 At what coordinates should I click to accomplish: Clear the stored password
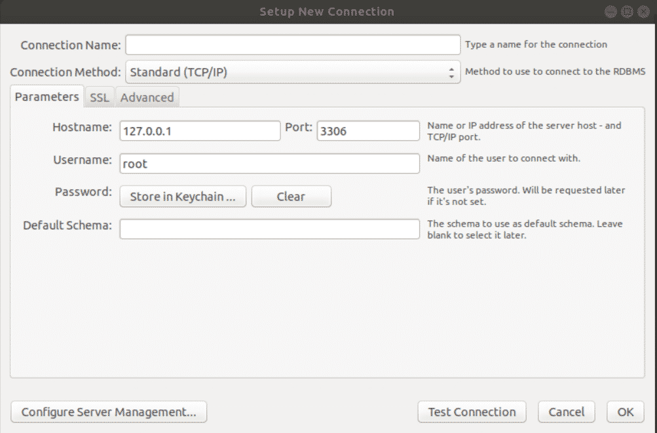(x=291, y=197)
